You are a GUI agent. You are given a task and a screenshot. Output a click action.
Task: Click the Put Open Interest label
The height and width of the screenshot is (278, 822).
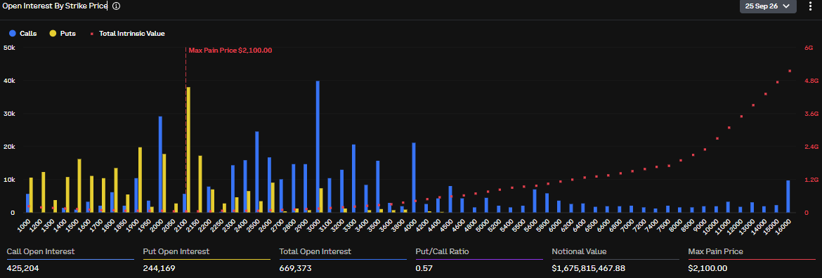176,252
